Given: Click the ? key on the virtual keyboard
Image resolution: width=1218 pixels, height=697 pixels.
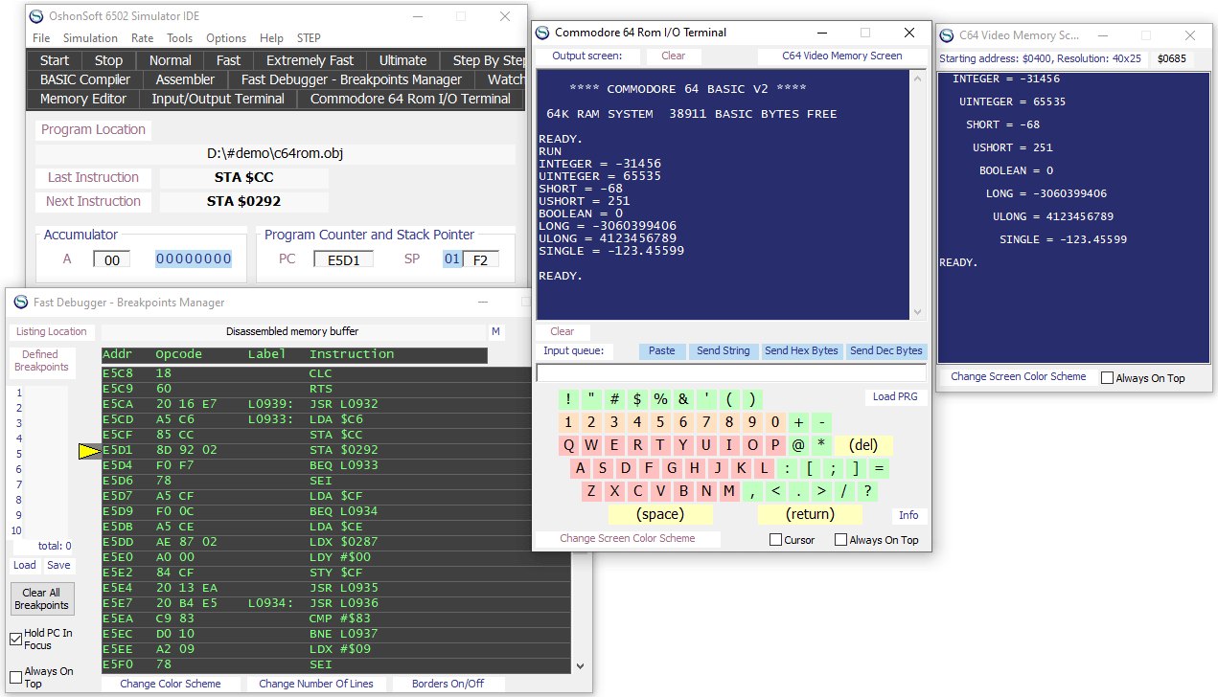Looking at the screenshot, I should point(867,491).
